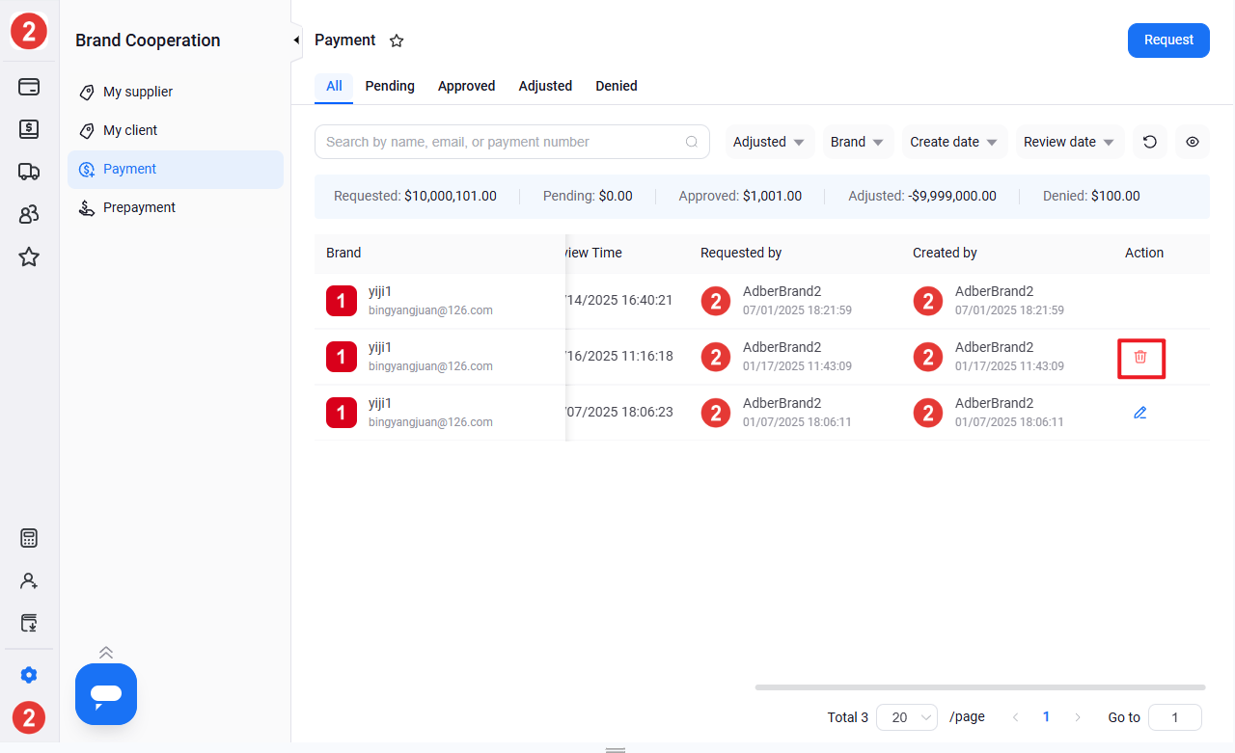Click the Action column header
The width and height of the screenshot is (1235, 753).
tap(1144, 253)
